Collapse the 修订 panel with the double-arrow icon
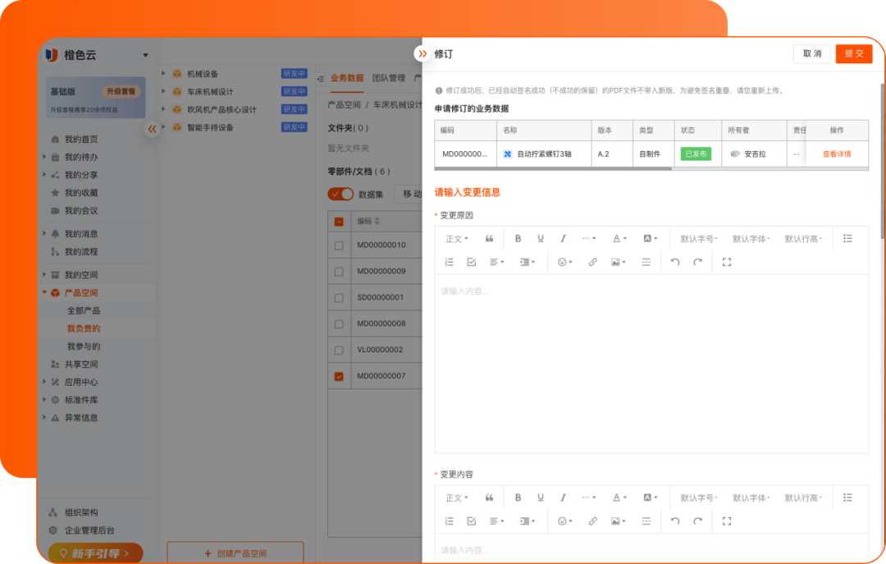 click(422, 54)
